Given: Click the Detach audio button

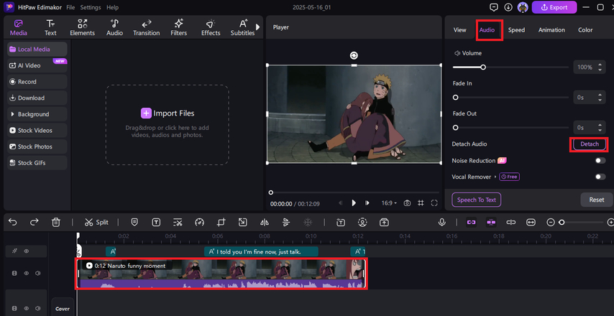Looking at the screenshot, I should (589, 144).
